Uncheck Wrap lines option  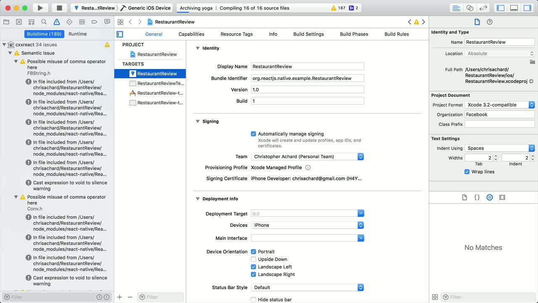467,172
